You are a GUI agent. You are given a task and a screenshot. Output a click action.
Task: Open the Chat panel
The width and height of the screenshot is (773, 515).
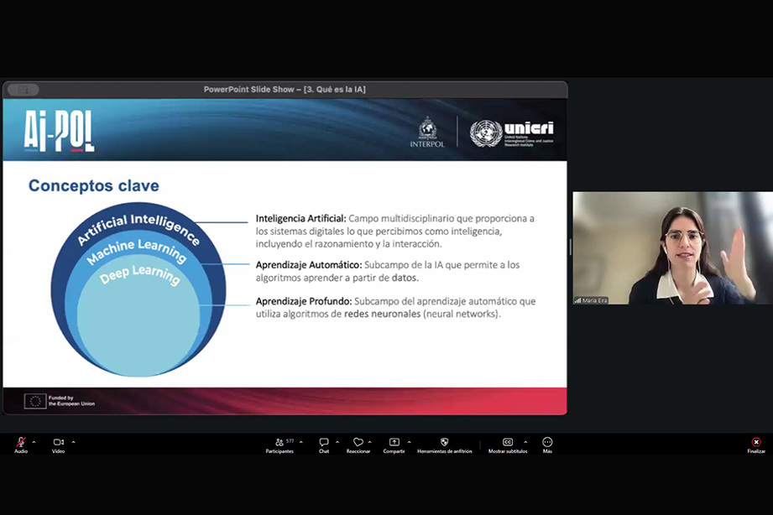tap(324, 442)
